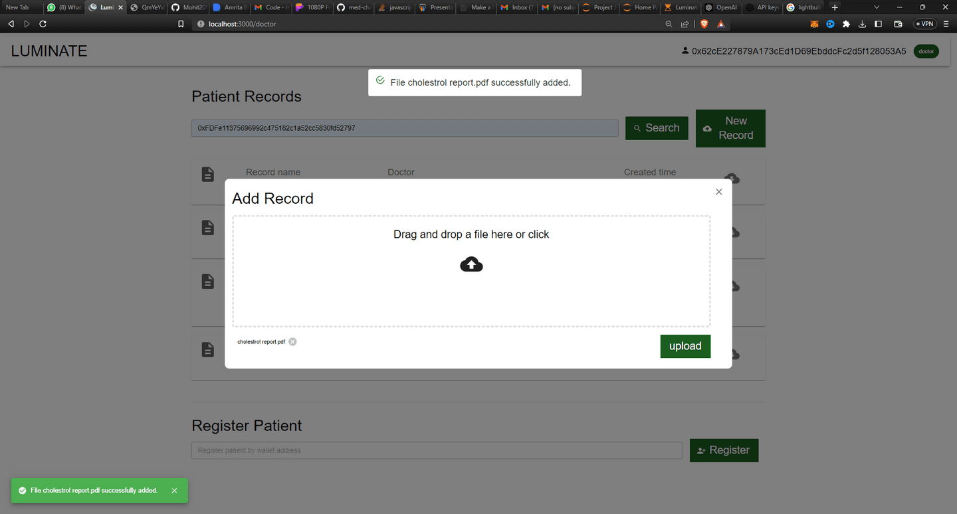
Task: Toggle the browser sidebar panel icon
Action: 878,24
